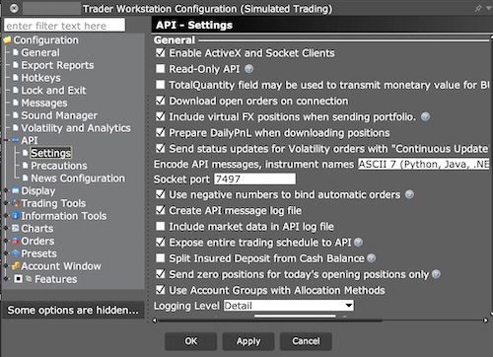
Task: Open help icon for Expose entire trading schedule
Action: pyautogui.click(x=359, y=243)
